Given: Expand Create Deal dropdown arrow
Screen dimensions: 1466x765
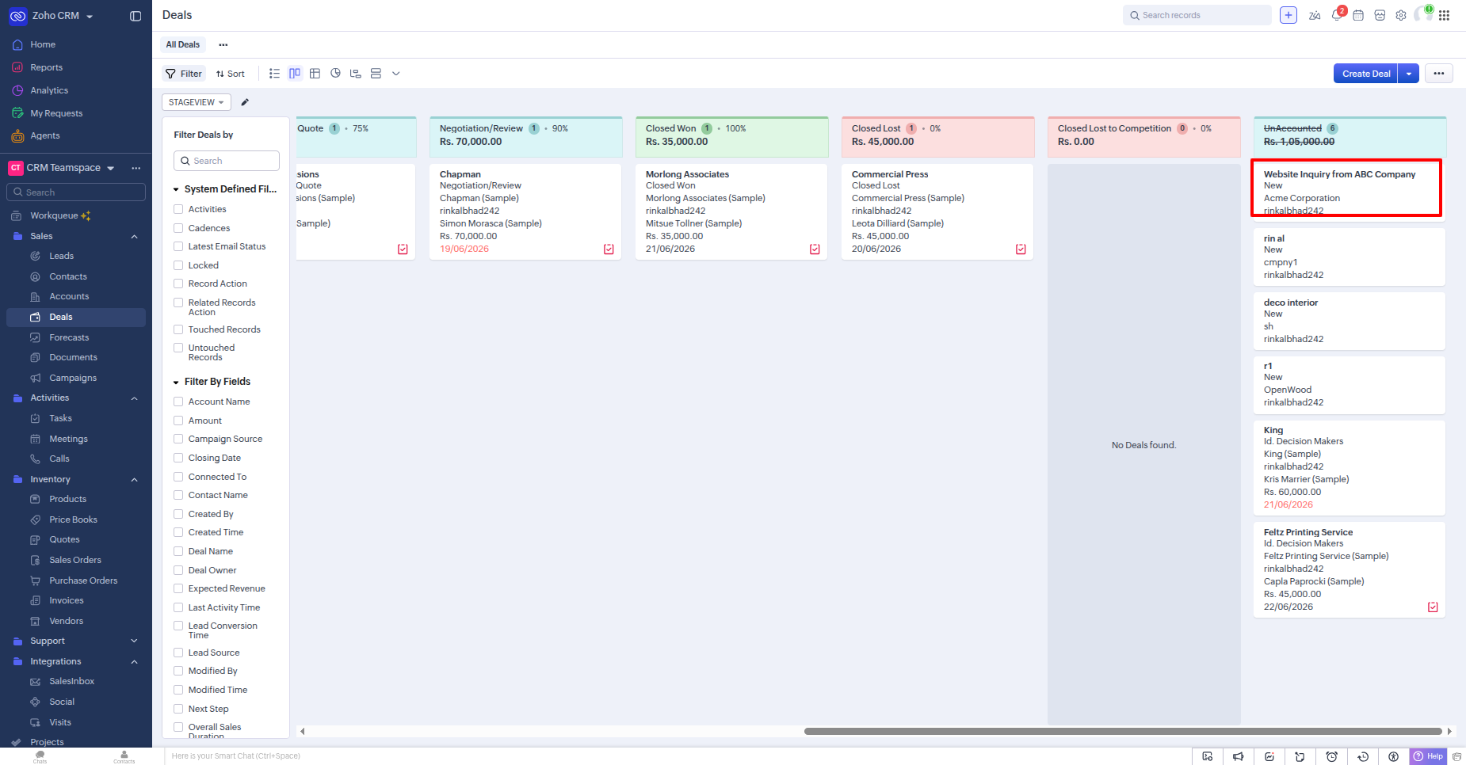Looking at the screenshot, I should point(1408,74).
